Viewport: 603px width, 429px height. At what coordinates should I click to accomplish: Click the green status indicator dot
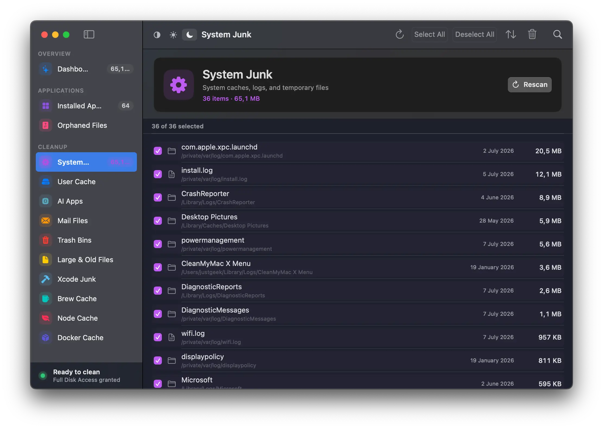[x=43, y=376]
